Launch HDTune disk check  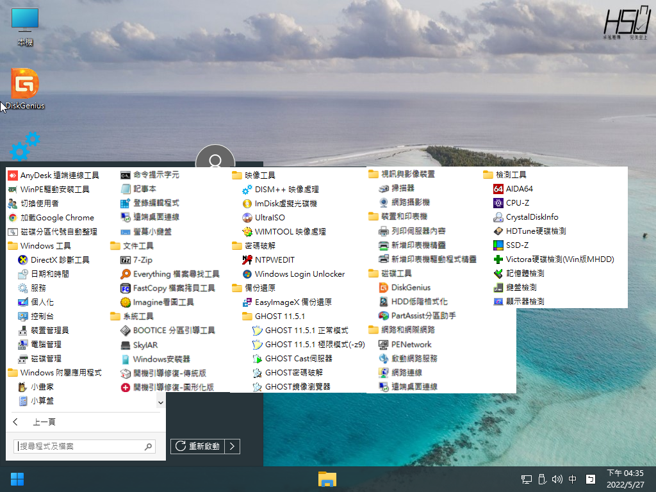pos(530,231)
